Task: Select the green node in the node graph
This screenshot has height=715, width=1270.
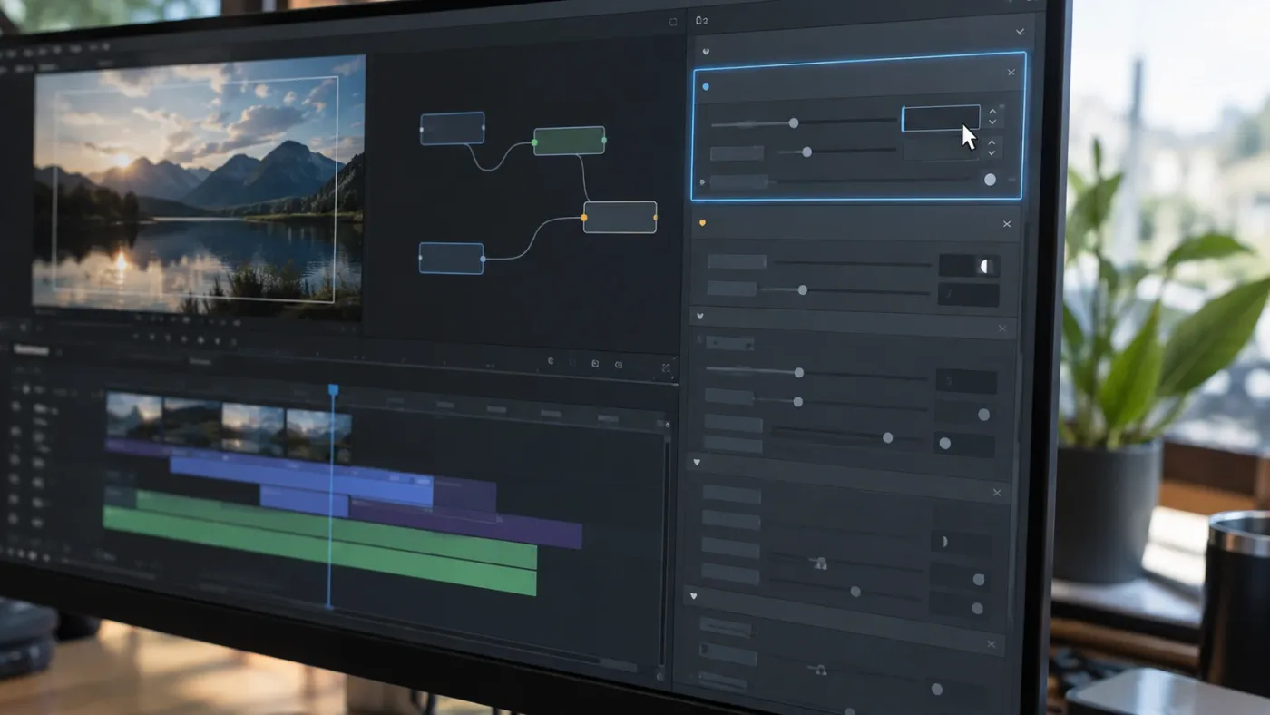Action: click(x=569, y=141)
